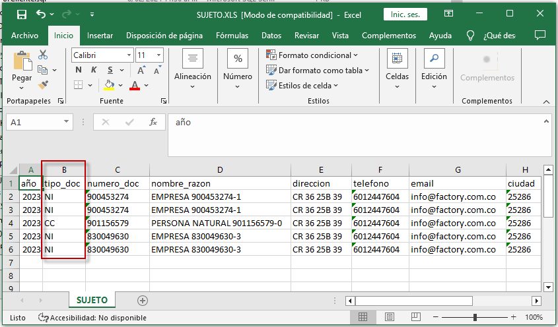Add a new sheet with plus icon

143,301
